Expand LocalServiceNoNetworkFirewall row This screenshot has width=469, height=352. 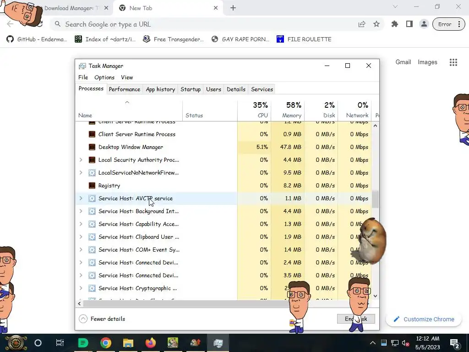pyautogui.click(x=81, y=173)
